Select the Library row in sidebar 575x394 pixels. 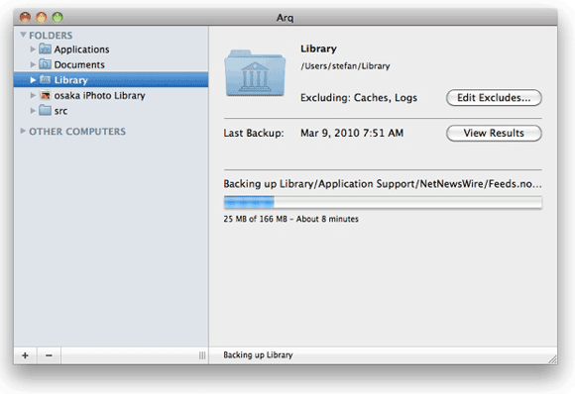point(111,80)
